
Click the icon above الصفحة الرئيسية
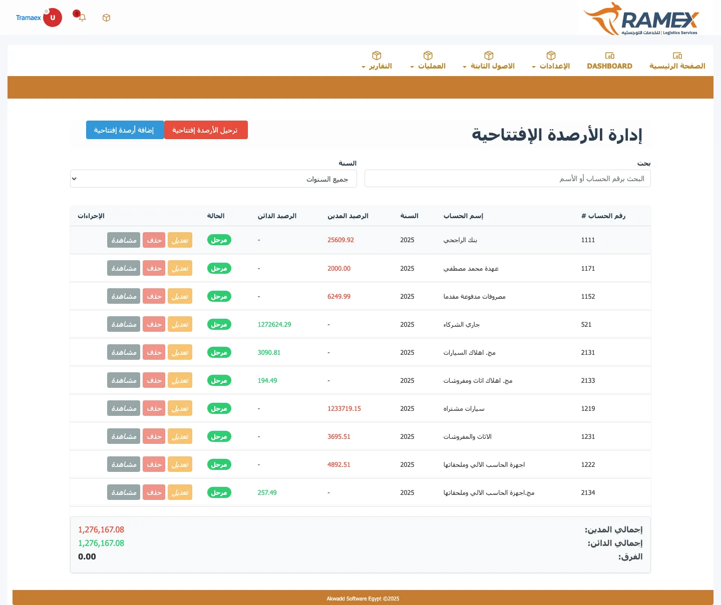[677, 56]
